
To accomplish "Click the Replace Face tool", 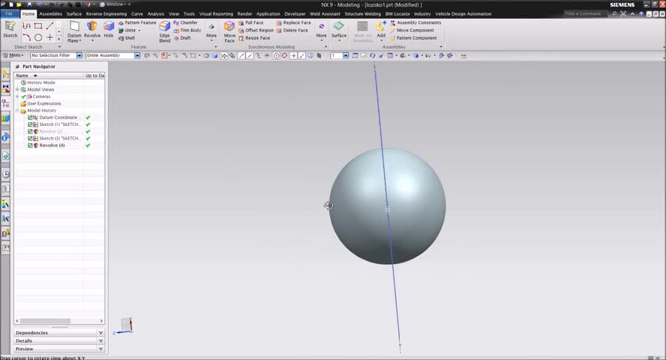I will [293, 22].
